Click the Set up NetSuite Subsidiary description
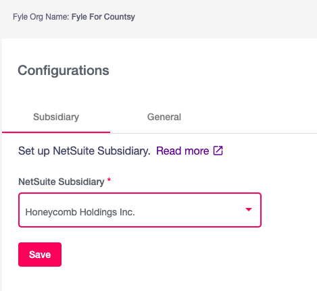This screenshot has width=317, height=291. click(x=84, y=151)
